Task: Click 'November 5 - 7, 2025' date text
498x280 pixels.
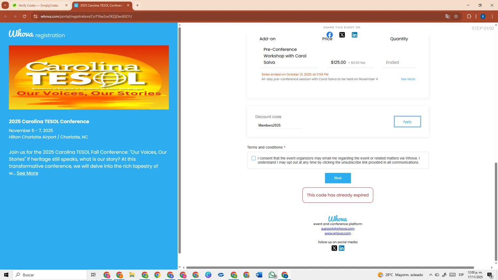Action: click(31, 130)
